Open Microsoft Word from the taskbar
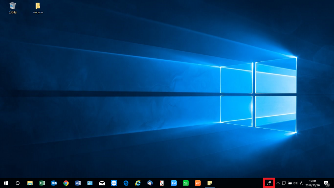The height and width of the screenshot is (188, 334). click(78, 183)
